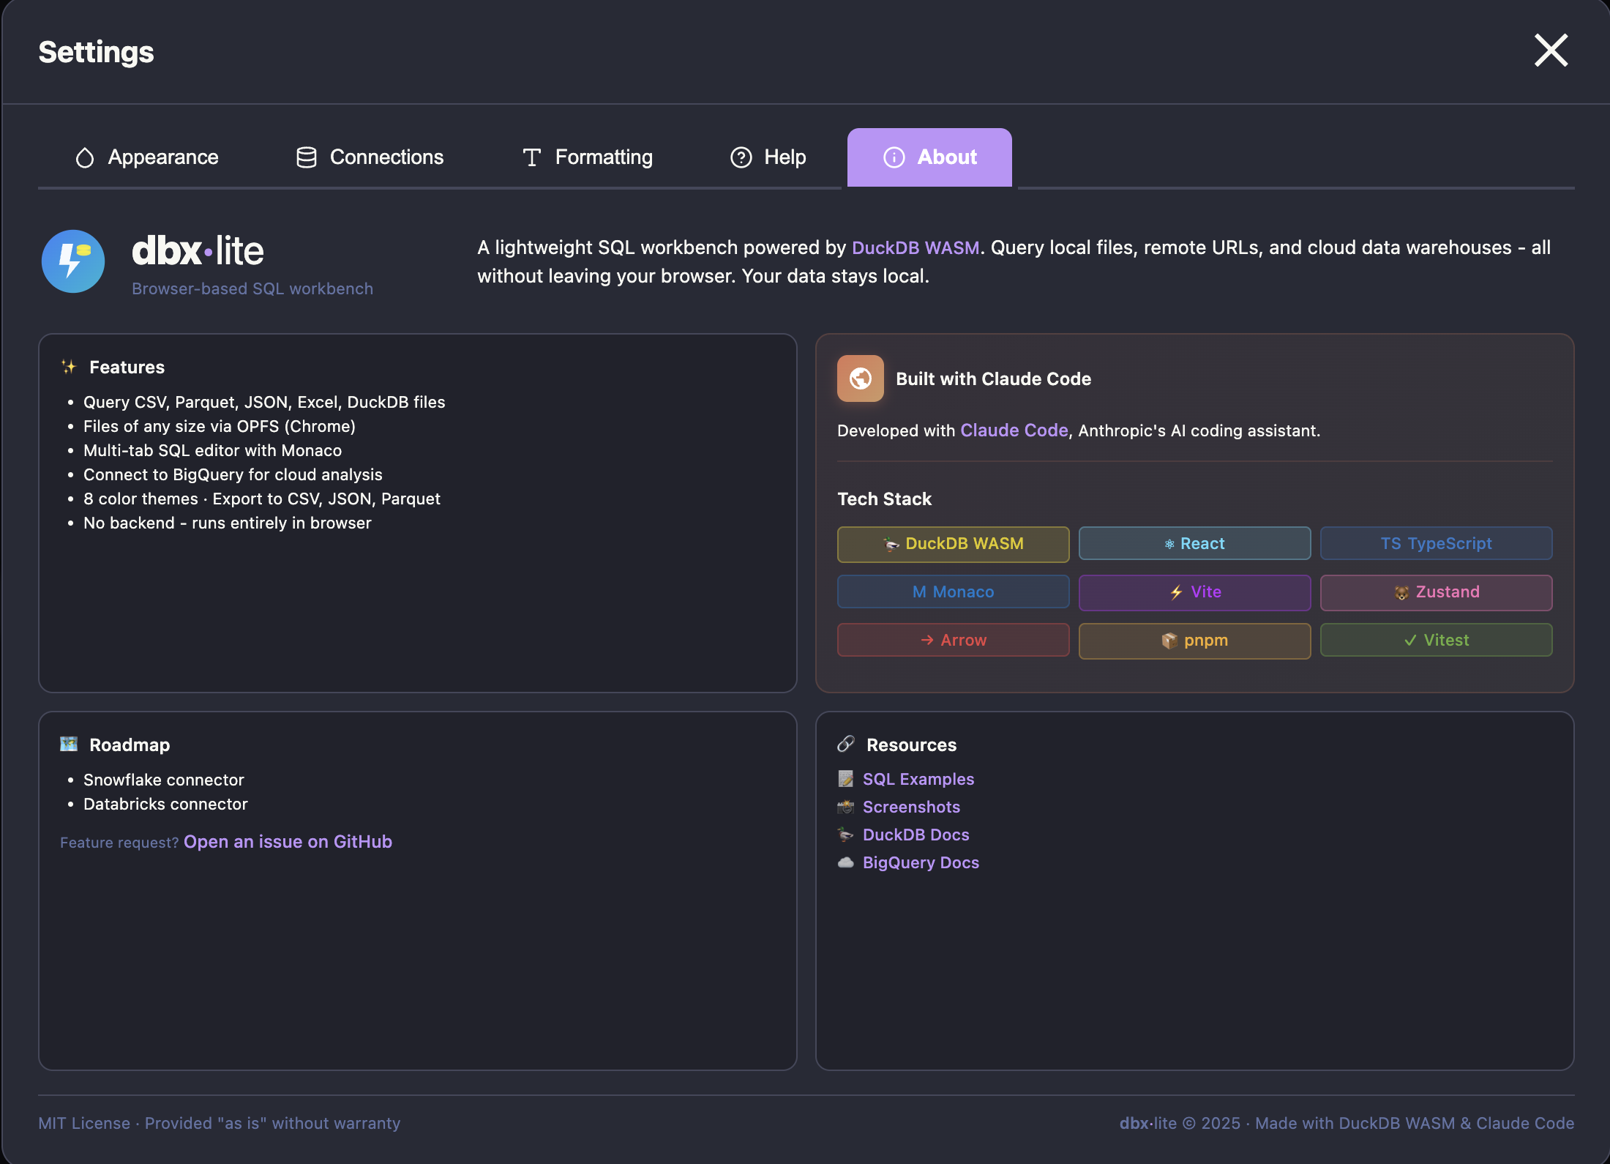Click the Vitest tech badge
This screenshot has width=1610, height=1164.
(1436, 640)
